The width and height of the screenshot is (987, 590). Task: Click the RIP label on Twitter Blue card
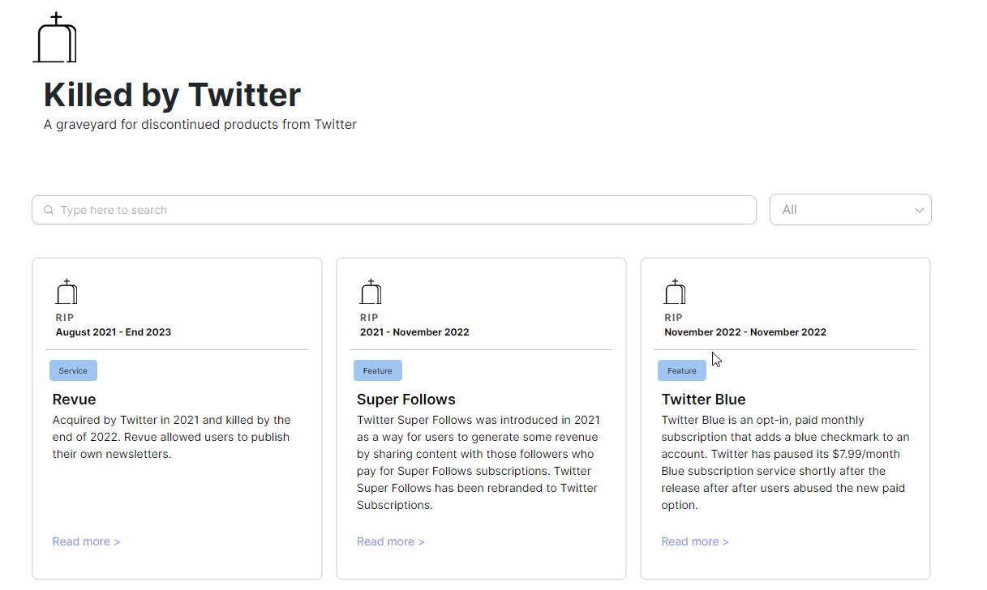click(x=673, y=318)
